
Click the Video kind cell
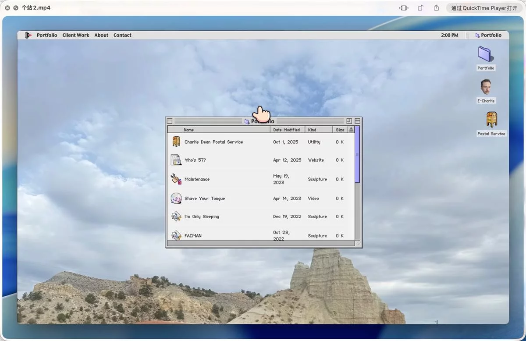(313, 199)
